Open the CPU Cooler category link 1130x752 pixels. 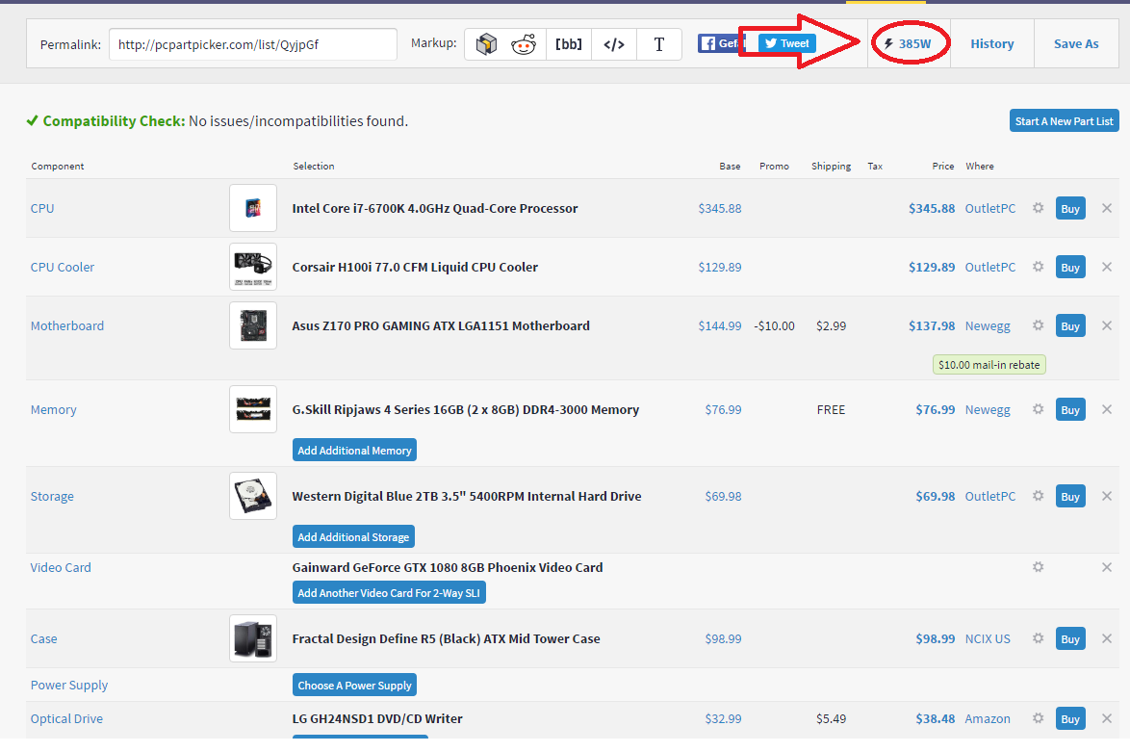(62, 267)
